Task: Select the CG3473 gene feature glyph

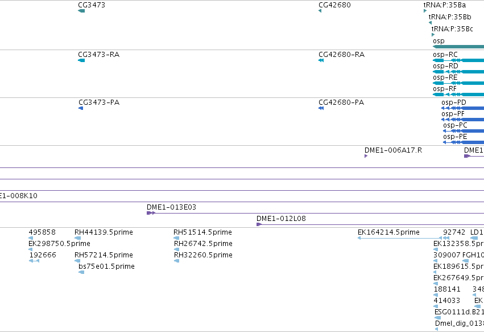Action: click(81, 11)
